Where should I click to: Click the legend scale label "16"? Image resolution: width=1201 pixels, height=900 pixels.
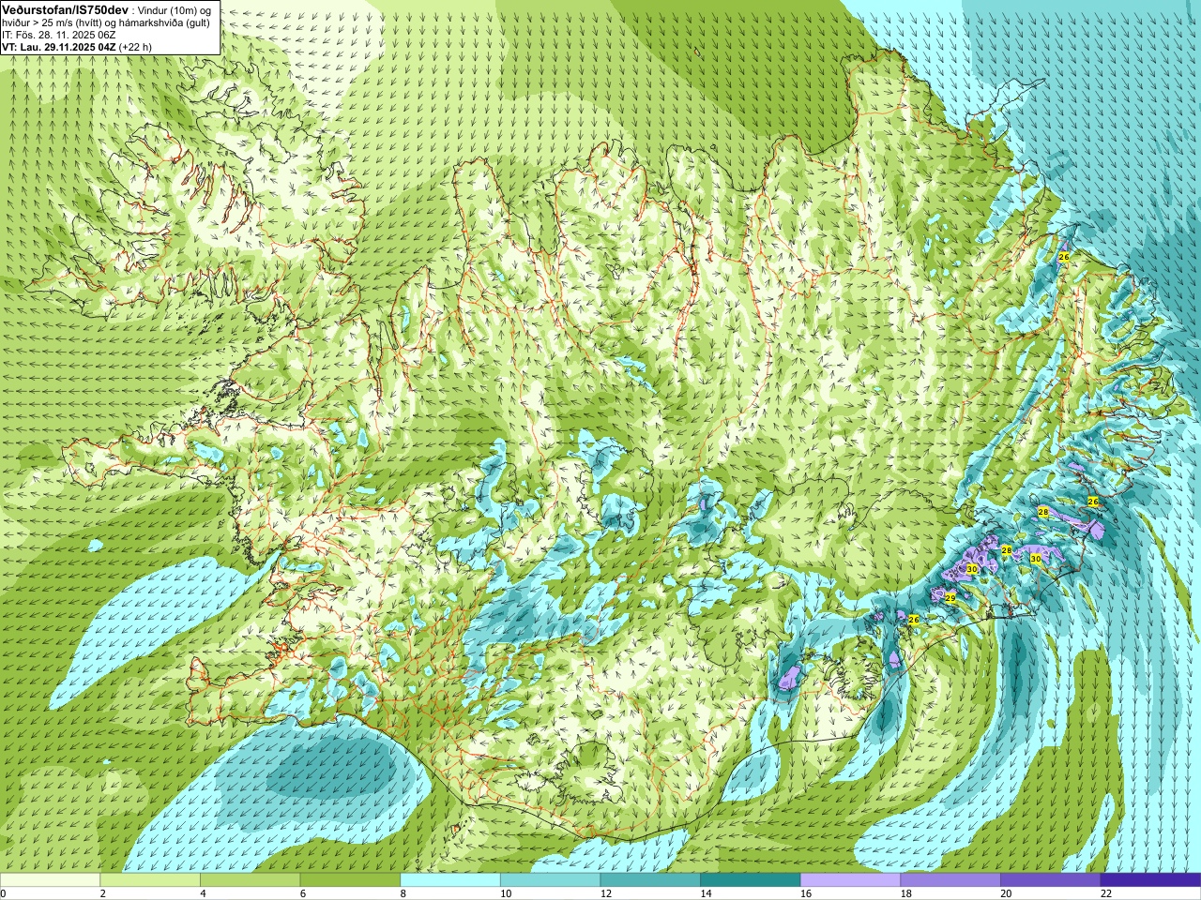coord(806,893)
